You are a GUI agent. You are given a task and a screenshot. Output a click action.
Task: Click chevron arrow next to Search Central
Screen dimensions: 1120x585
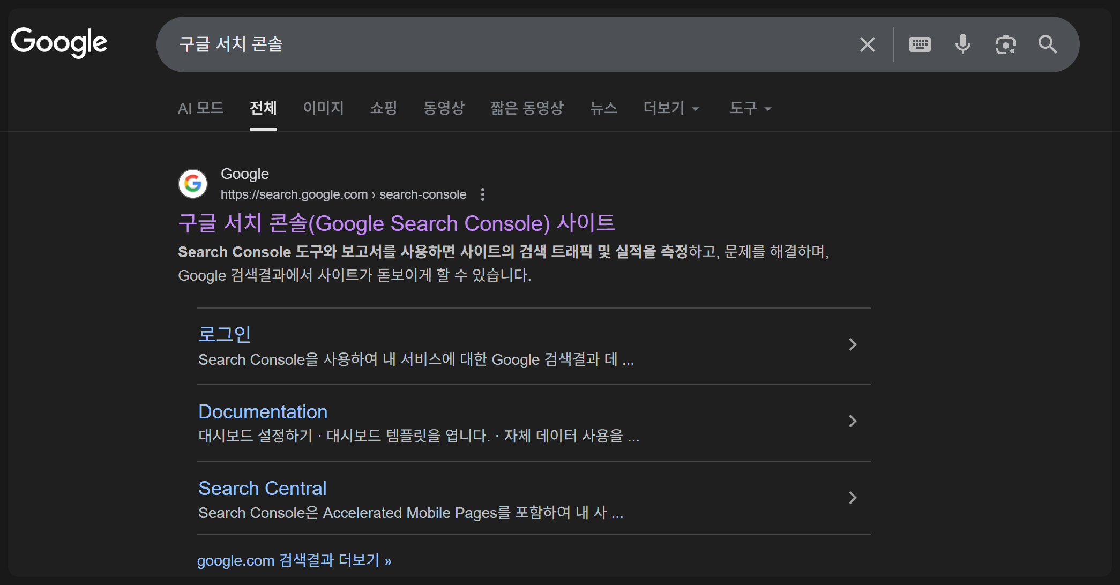pos(853,498)
